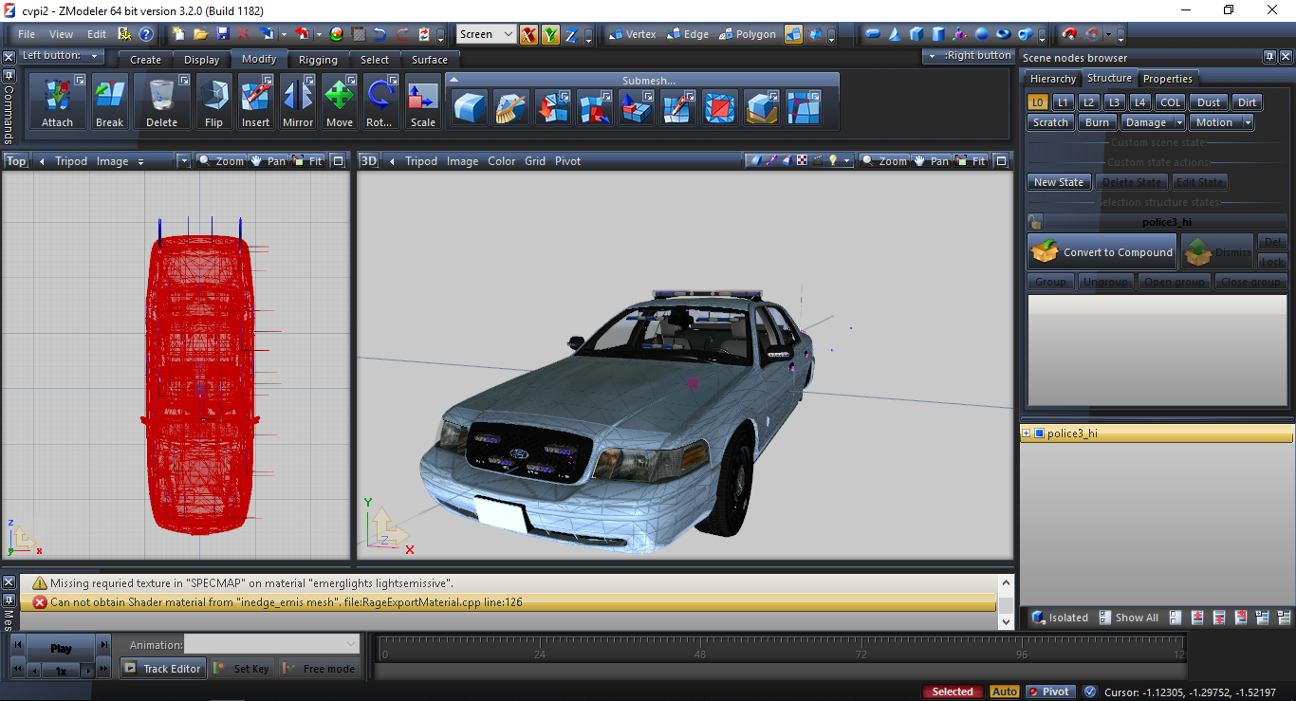1296x701 pixels.
Task: Click Convert to Compound button
Action: point(1102,252)
